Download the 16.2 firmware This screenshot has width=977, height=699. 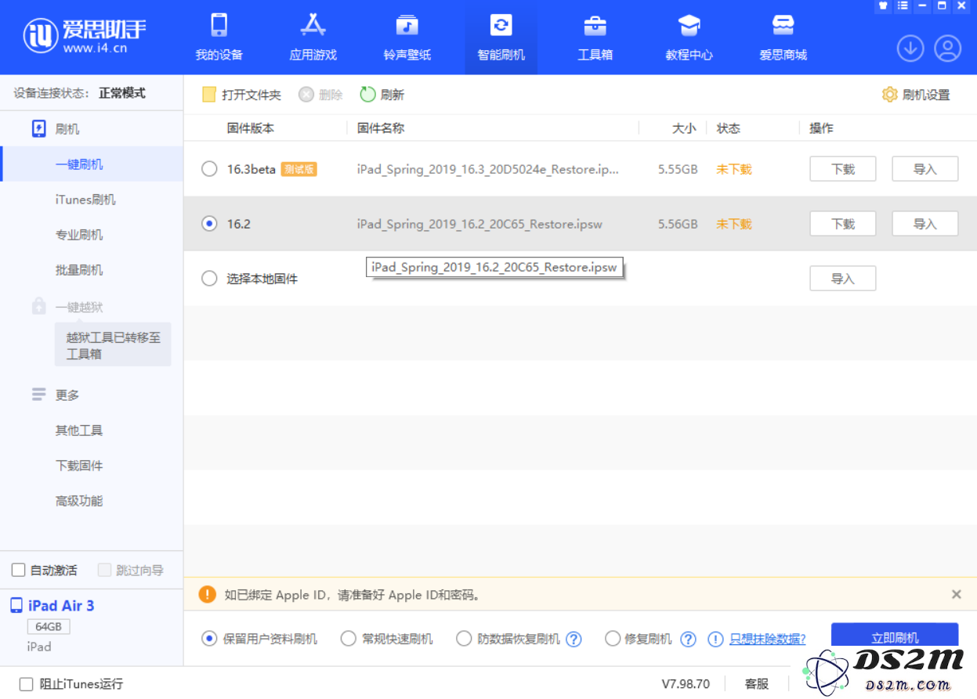click(x=842, y=224)
